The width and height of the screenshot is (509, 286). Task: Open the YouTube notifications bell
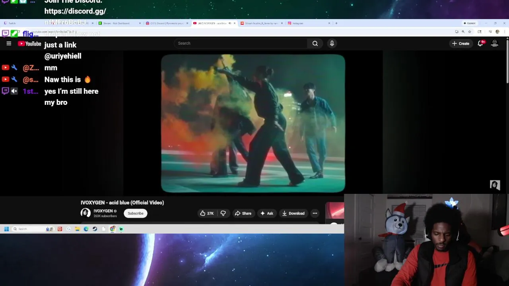pyautogui.click(x=480, y=43)
